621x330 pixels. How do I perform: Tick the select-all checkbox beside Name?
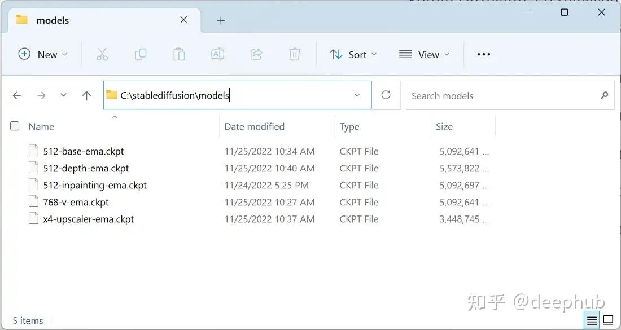pyautogui.click(x=15, y=126)
